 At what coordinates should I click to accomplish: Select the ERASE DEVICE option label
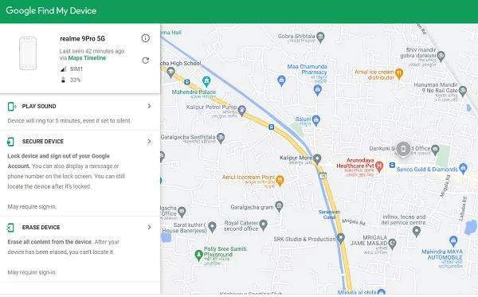point(41,227)
